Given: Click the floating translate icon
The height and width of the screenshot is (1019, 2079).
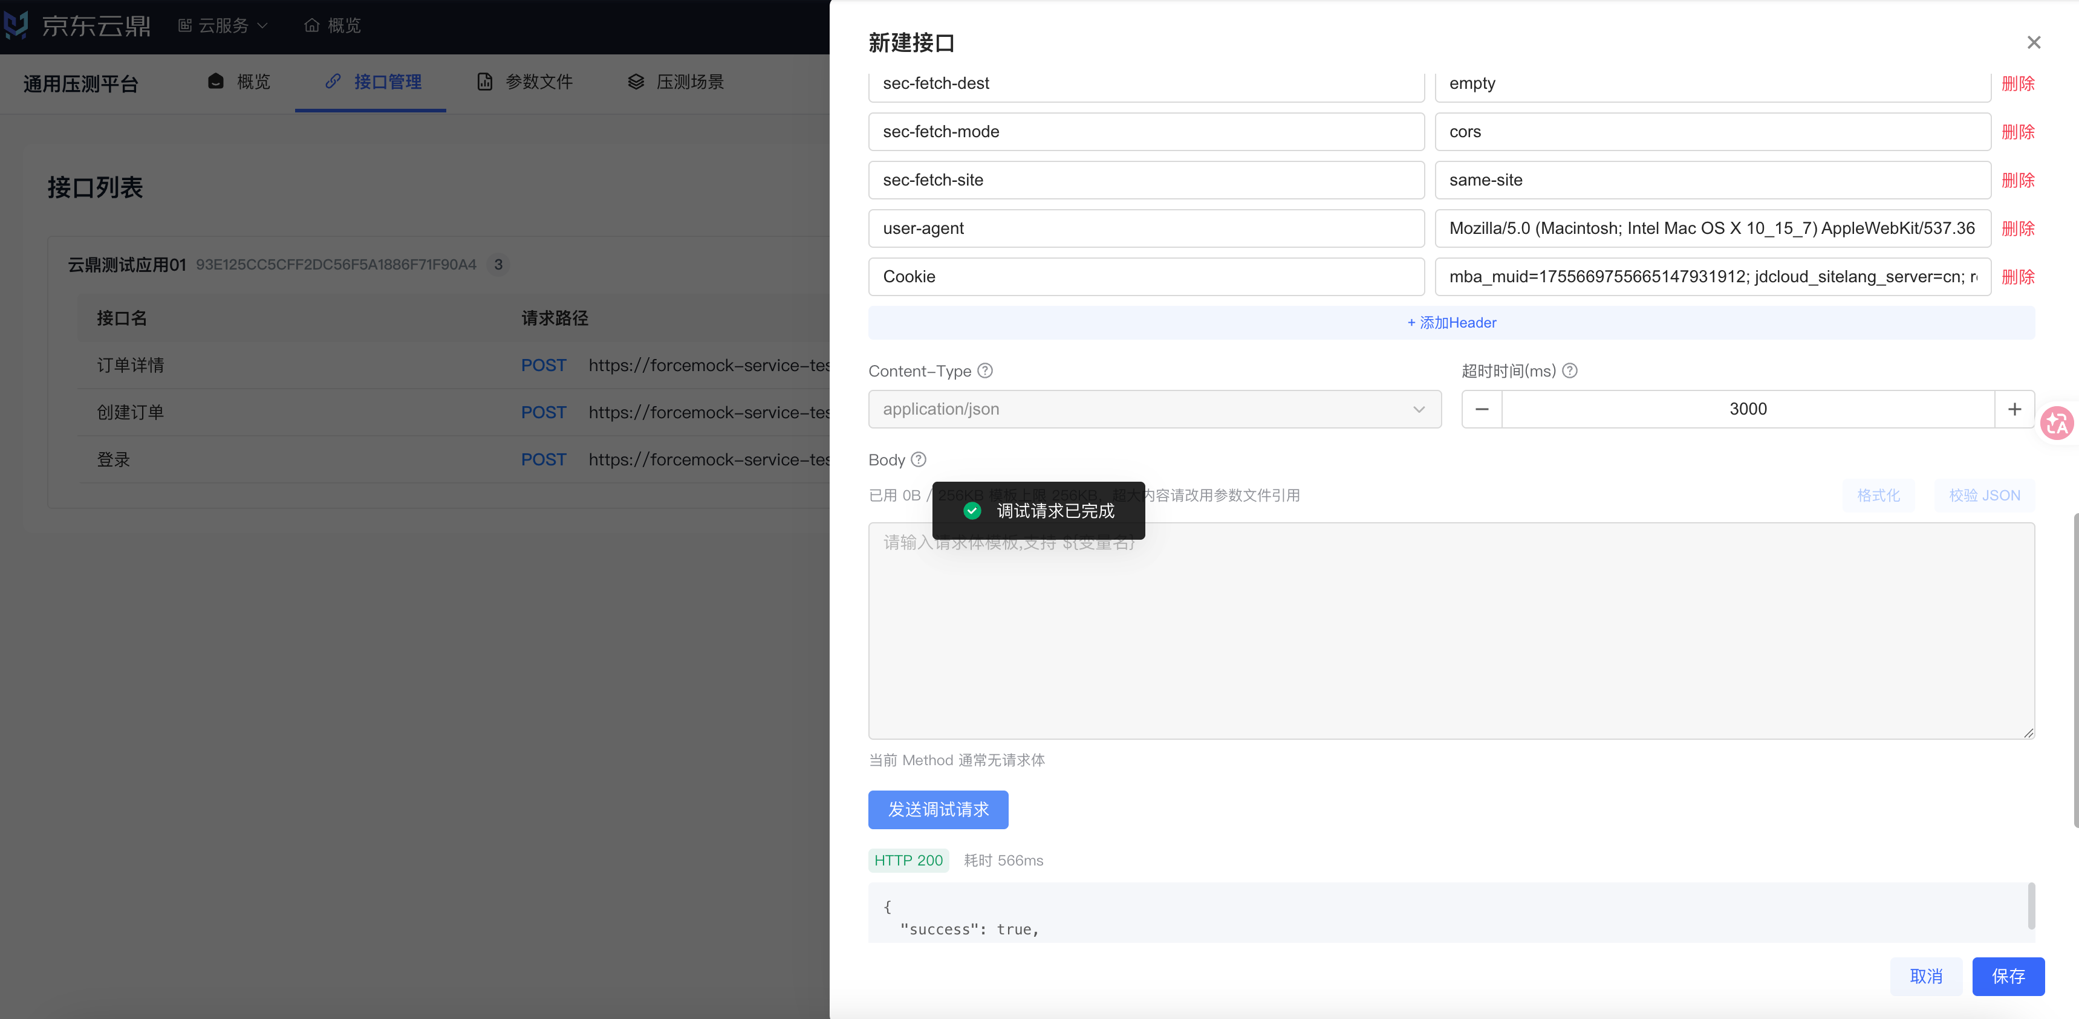Looking at the screenshot, I should [2057, 422].
